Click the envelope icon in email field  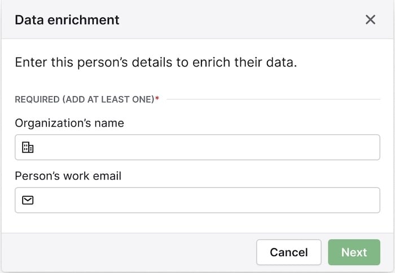pos(28,200)
